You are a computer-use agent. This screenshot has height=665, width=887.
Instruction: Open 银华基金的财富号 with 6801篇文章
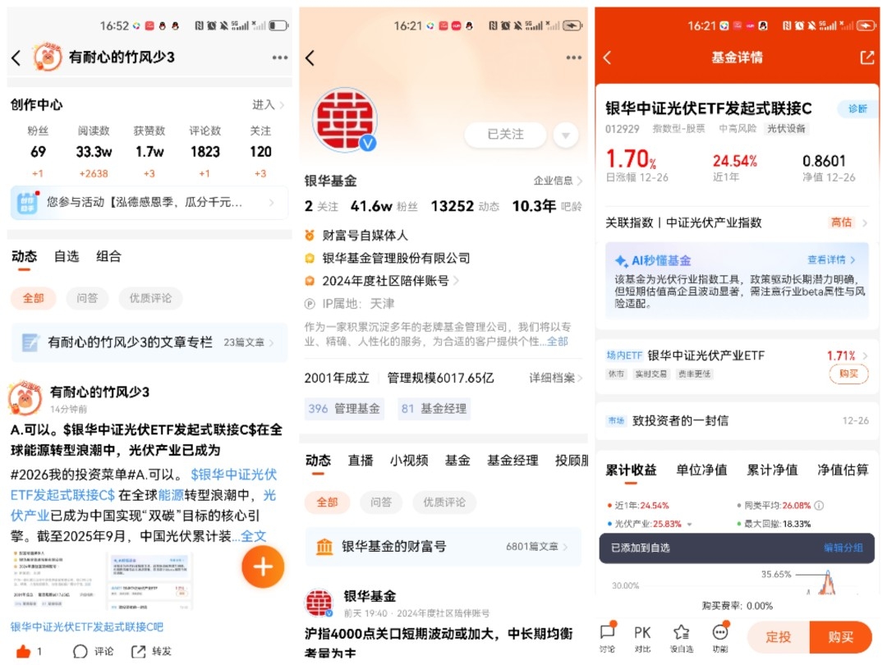coord(443,546)
